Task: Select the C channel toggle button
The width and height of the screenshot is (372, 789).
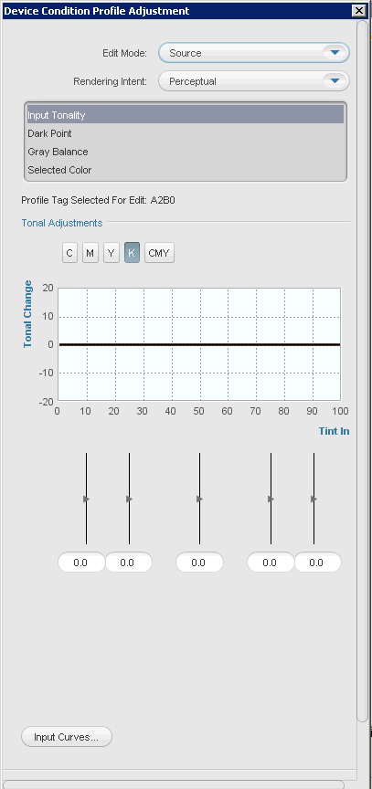Action: (69, 253)
